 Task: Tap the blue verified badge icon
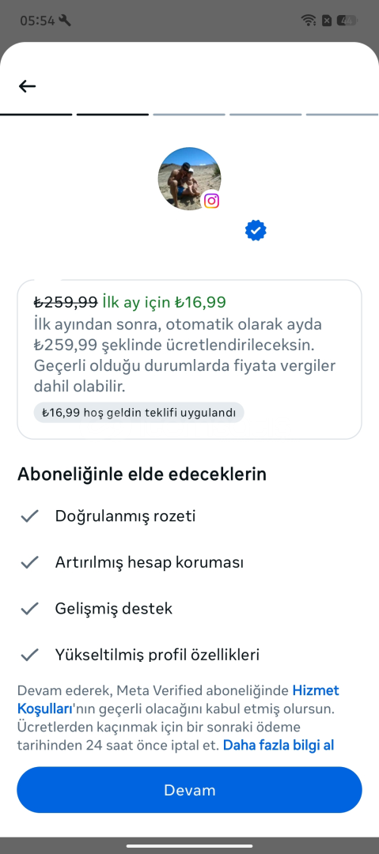tap(256, 230)
